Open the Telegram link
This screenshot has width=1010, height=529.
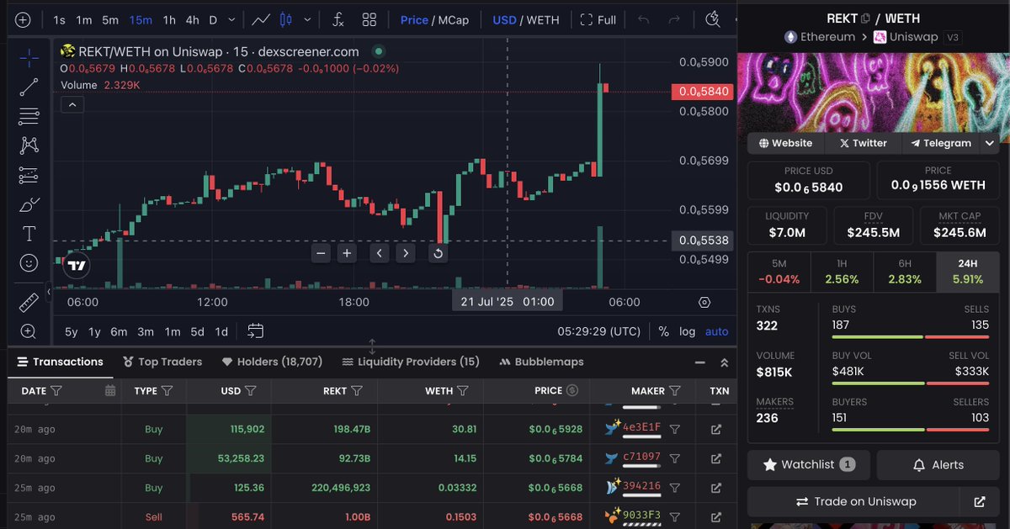coord(940,143)
